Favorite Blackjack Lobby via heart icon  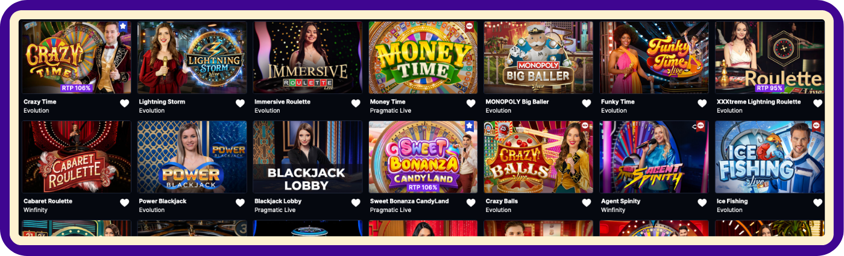pyautogui.click(x=356, y=203)
